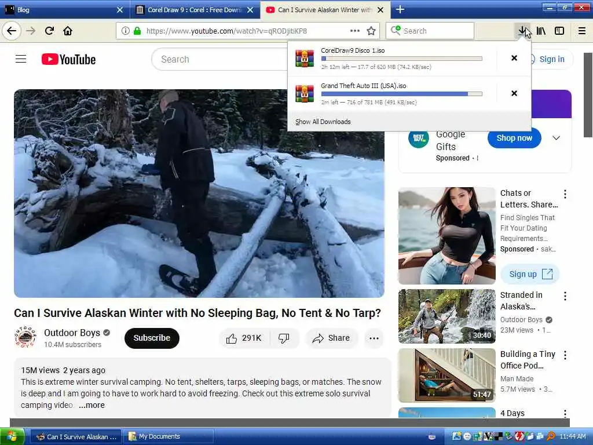
Task: Expand the Google Gifts ad chevron
Action: 556,138
